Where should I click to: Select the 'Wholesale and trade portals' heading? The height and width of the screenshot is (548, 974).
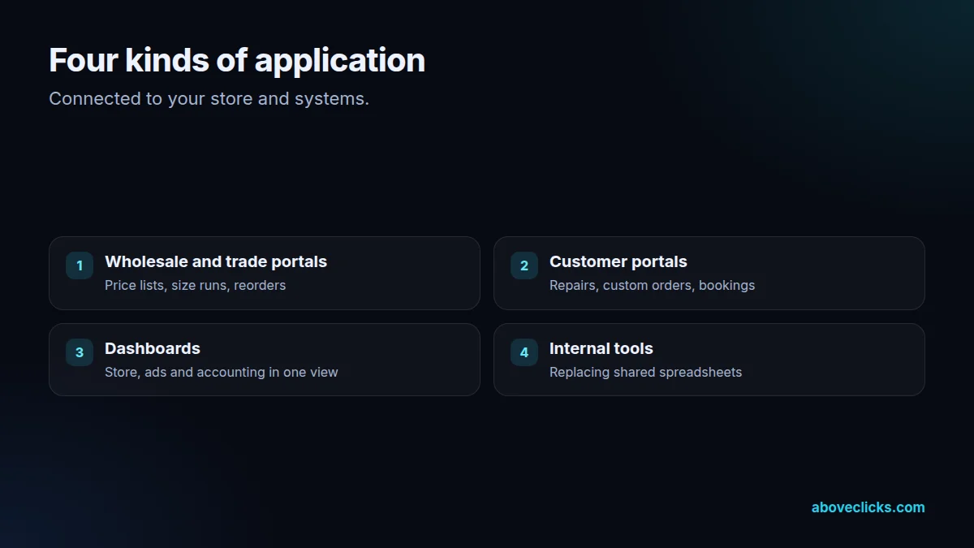[216, 261]
